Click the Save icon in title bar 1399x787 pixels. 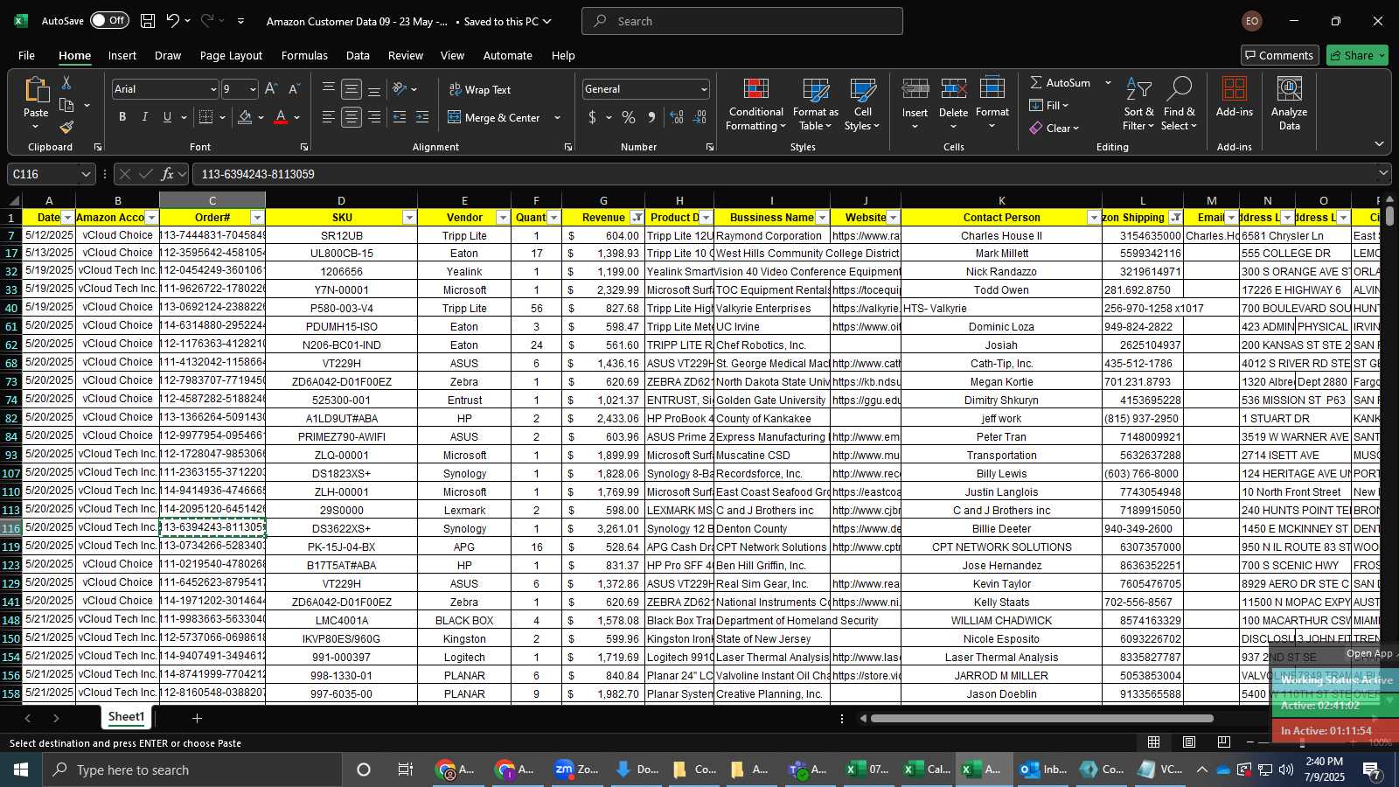(148, 21)
